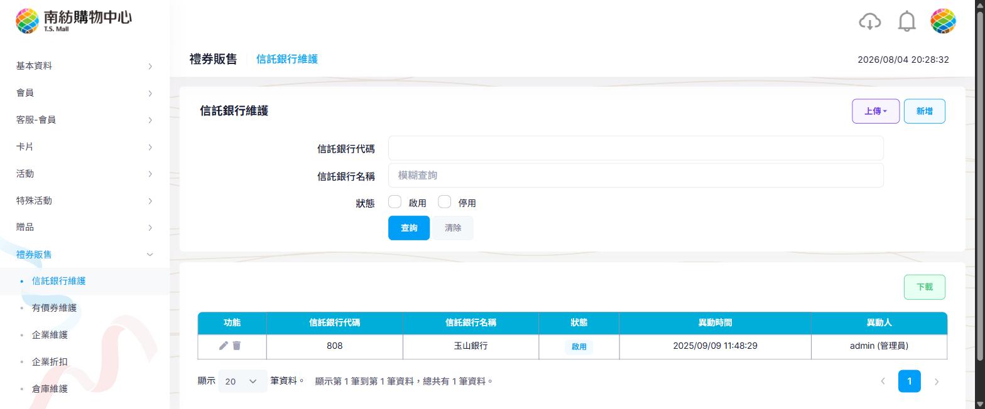
Task: Click the 狀態 column header
Action: coord(579,322)
